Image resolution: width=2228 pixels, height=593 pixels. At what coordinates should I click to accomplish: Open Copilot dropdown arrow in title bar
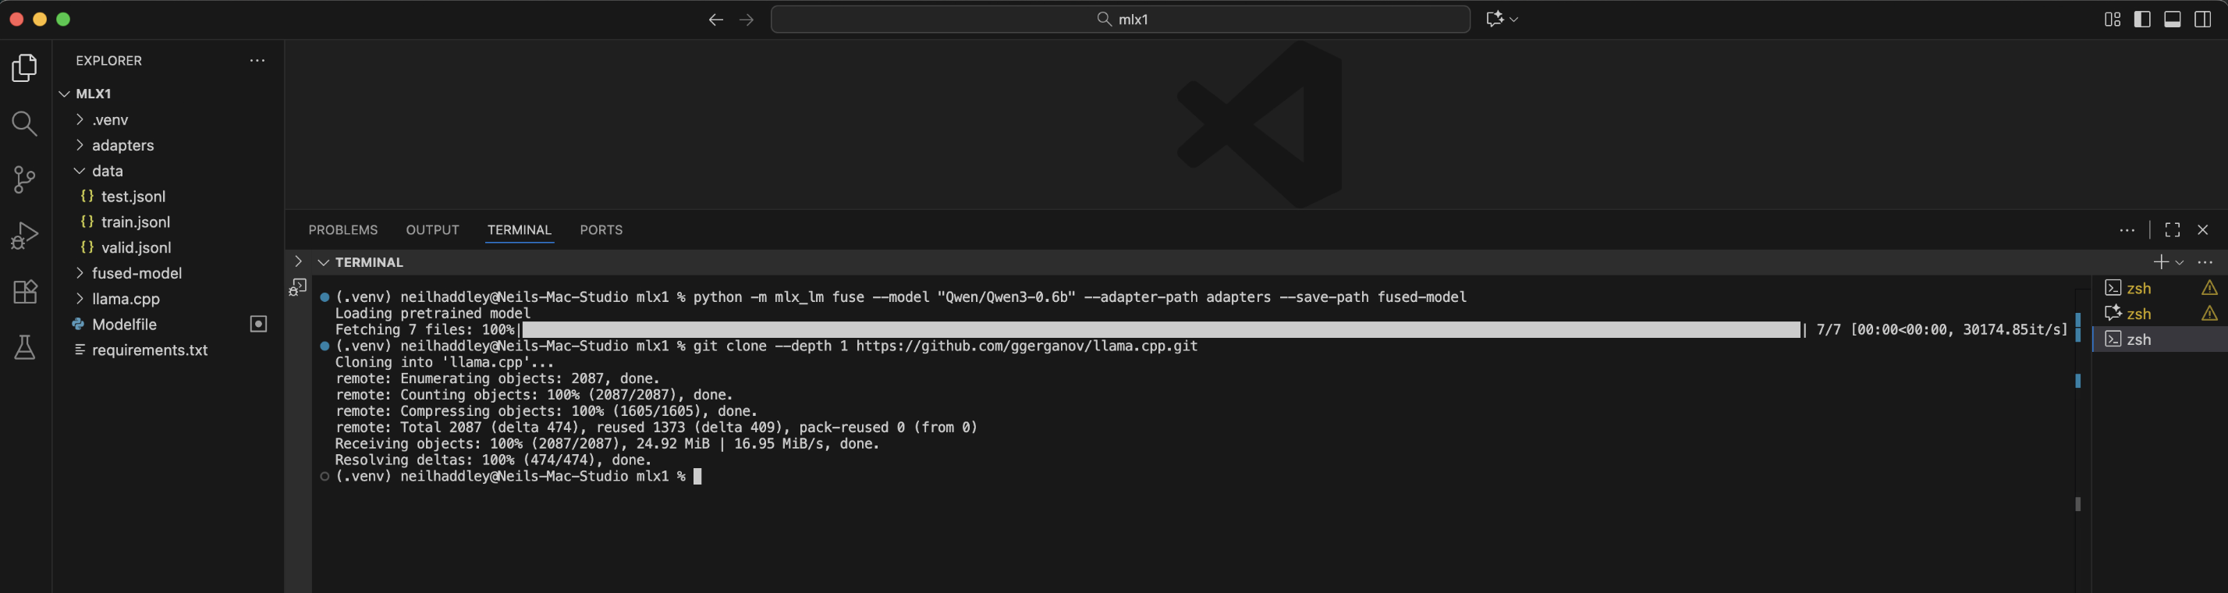coord(1513,19)
